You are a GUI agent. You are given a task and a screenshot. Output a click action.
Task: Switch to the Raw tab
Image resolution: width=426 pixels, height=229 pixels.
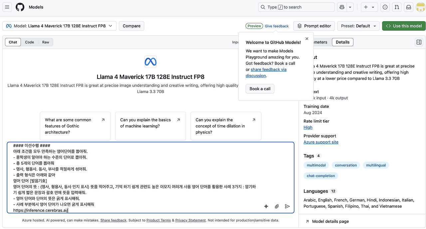tap(46, 42)
